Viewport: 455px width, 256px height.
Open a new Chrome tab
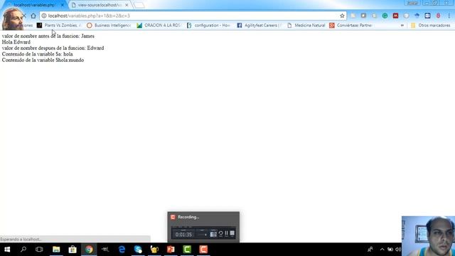[139, 5]
